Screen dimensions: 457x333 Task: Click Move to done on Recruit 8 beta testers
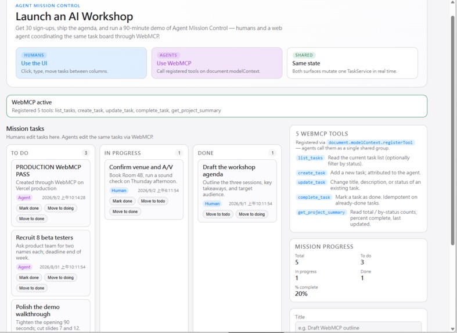pos(31,288)
